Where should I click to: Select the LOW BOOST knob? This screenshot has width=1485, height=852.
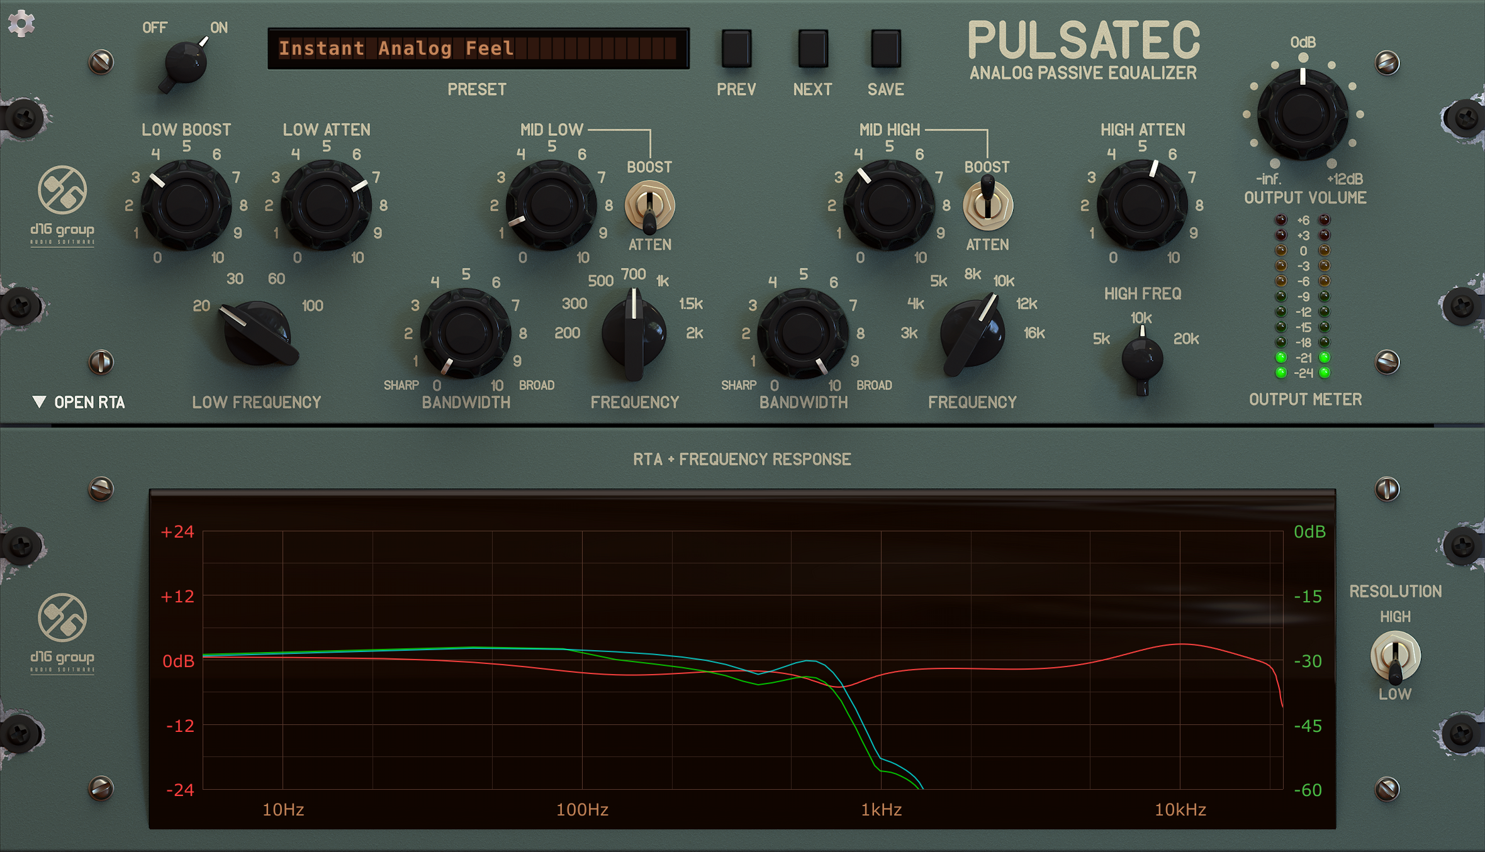coord(186,204)
